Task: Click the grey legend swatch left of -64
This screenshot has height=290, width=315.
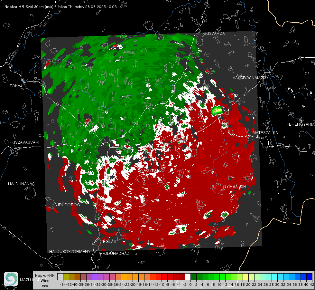Action: (60, 277)
